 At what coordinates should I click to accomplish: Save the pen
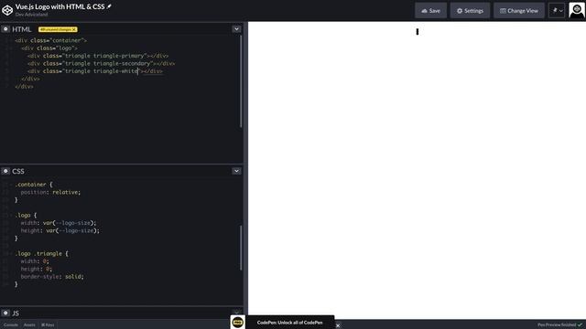(x=430, y=11)
